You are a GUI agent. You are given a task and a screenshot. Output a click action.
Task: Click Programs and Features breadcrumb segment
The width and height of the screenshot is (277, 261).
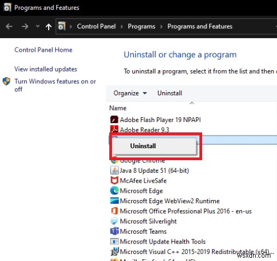200,27
